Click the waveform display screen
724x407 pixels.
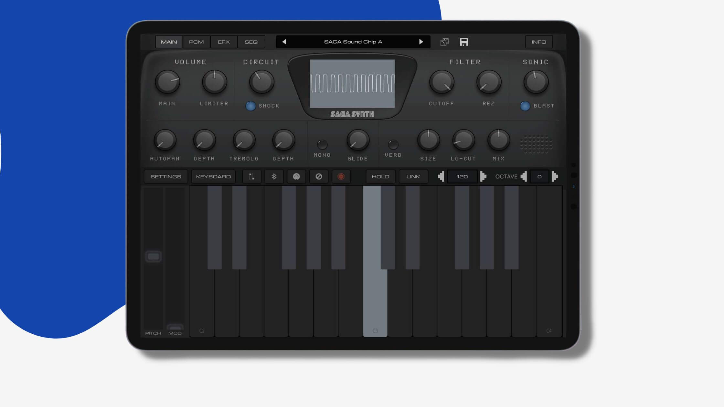pyautogui.click(x=352, y=84)
